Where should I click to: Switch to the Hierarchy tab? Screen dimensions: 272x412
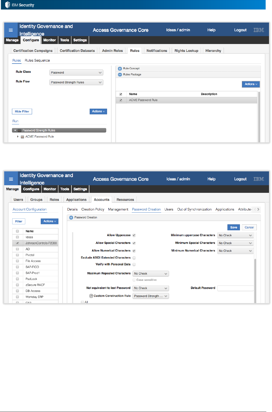[213, 51]
